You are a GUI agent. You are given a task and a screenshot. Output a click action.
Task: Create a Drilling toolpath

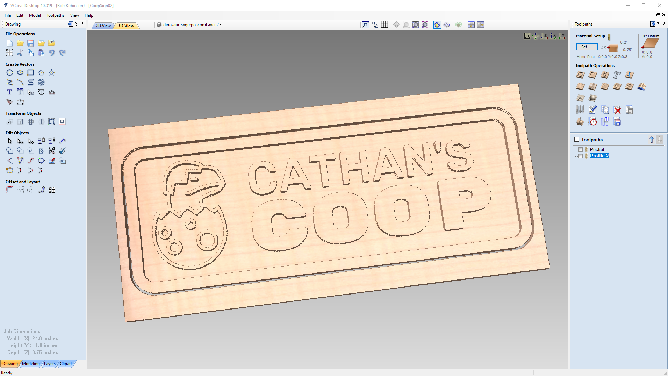(605, 75)
